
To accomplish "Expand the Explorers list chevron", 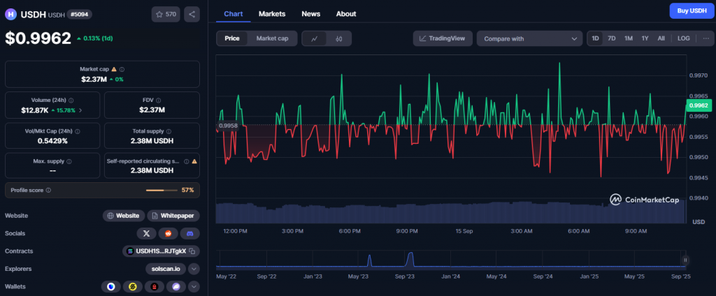I will coord(194,269).
